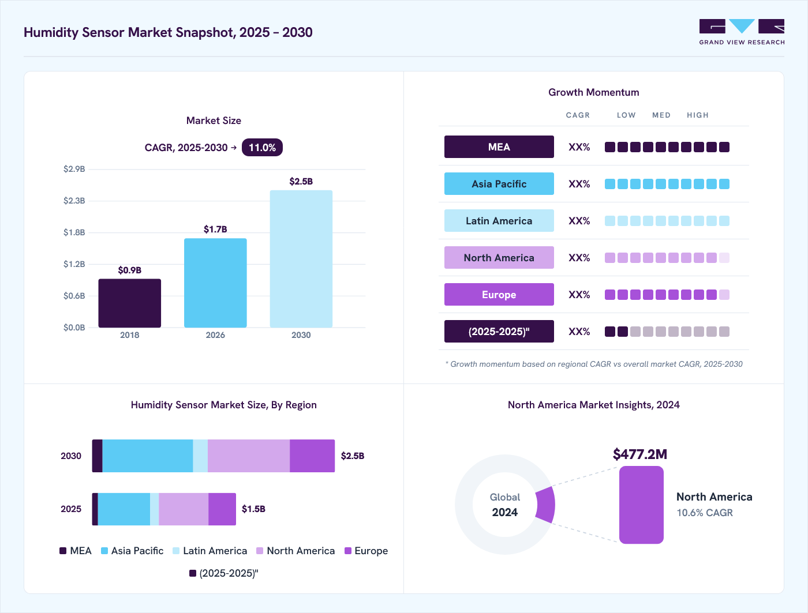808x613 pixels.
Task: Click the (2025-2025)" legend swatch
Action: tap(193, 573)
